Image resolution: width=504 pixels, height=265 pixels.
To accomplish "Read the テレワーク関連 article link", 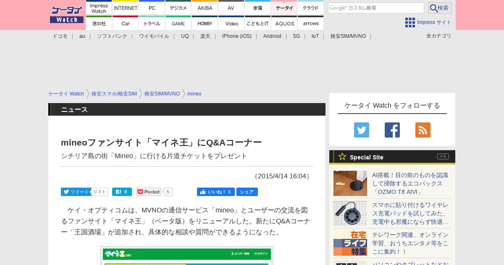I will click(411, 243).
